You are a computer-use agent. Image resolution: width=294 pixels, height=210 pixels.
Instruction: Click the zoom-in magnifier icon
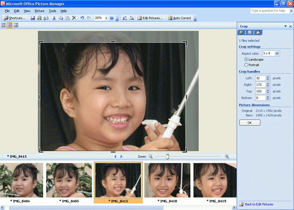point(227,157)
